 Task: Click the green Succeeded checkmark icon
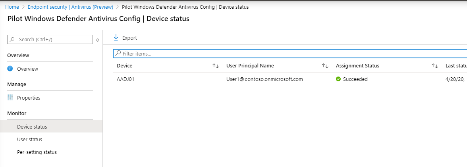click(x=338, y=79)
